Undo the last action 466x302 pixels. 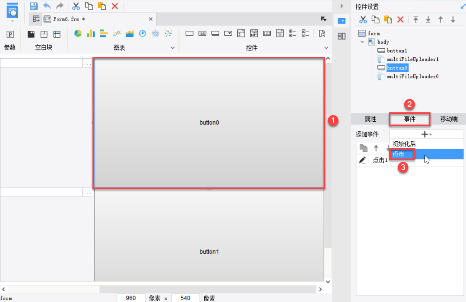[x=47, y=6]
